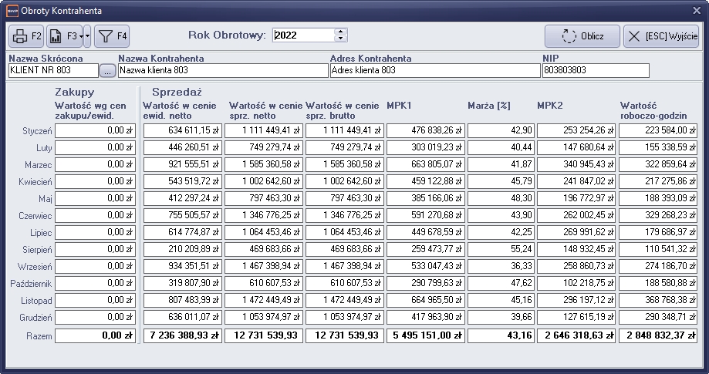Click the export report F3 icon
Viewport: 709px width, 374px height.
click(63, 36)
